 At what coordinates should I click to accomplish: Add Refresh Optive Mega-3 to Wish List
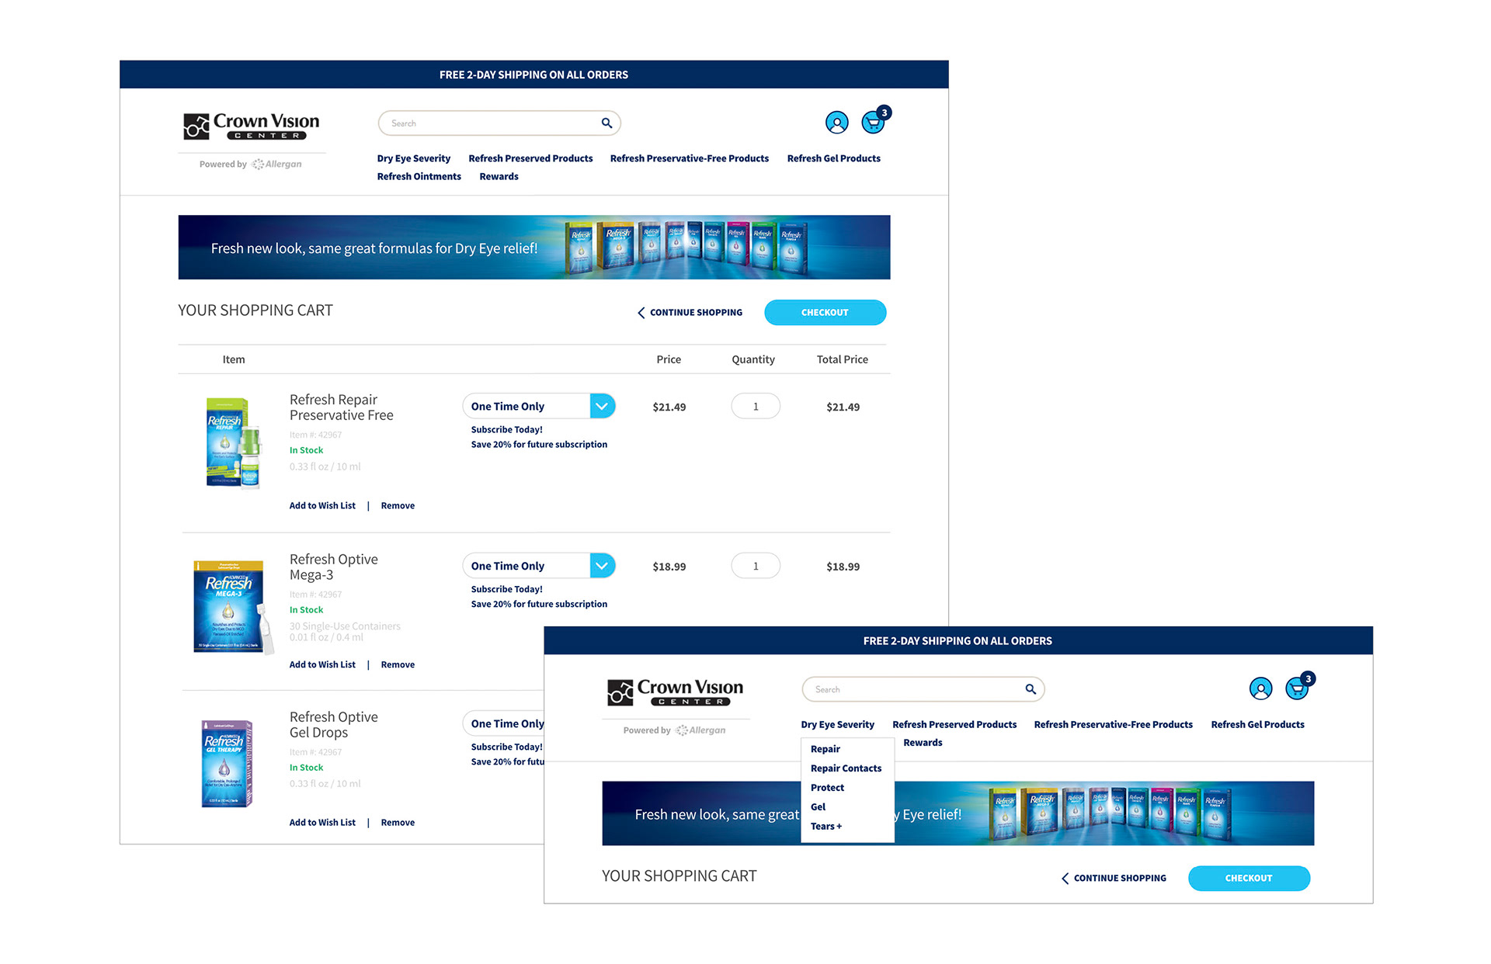[322, 665]
